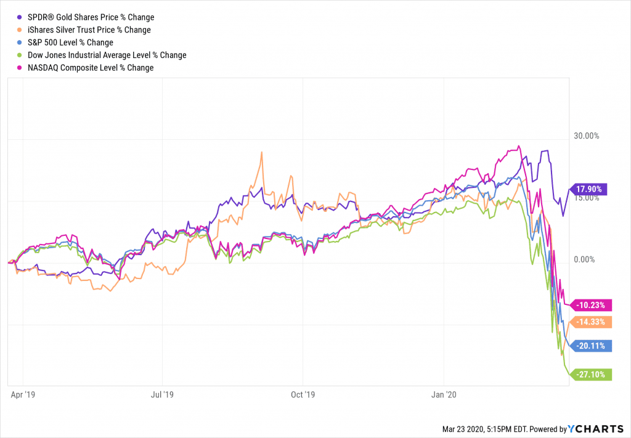Click the purple SPDR Gold Shares legend dot
Image resolution: width=631 pixels, height=438 pixels.
click(22, 17)
